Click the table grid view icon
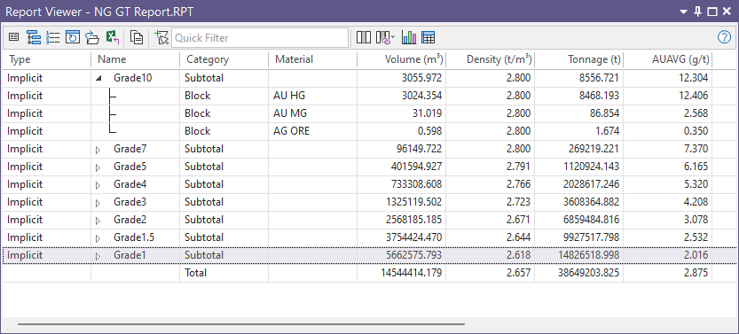This screenshot has height=334, width=739. tap(428, 37)
